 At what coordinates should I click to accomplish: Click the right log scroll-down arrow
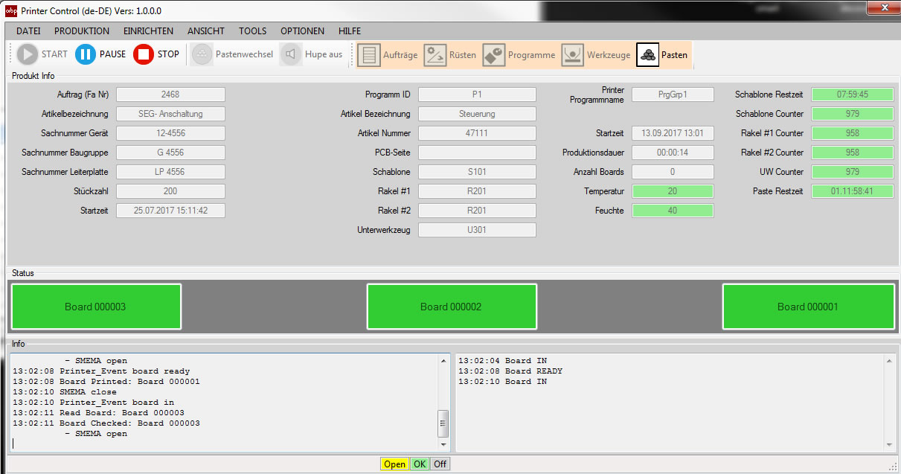[889, 445]
